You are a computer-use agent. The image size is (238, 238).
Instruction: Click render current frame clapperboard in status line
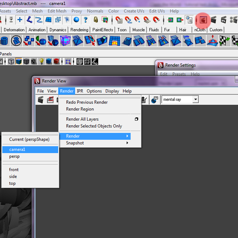coord(214,20)
